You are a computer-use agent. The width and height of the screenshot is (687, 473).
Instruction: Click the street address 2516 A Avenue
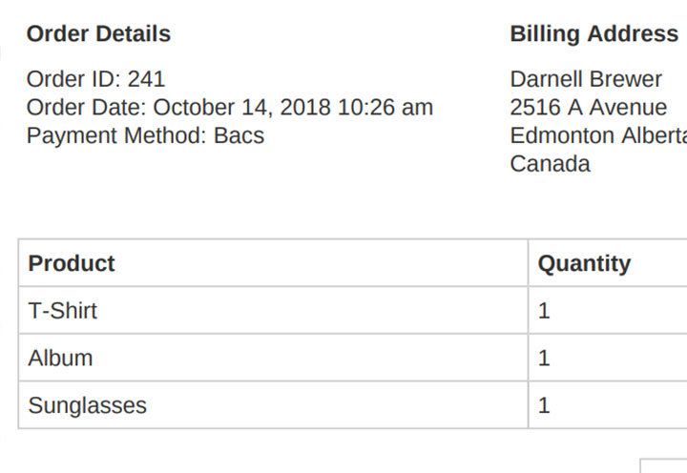(x=589, y=108)
